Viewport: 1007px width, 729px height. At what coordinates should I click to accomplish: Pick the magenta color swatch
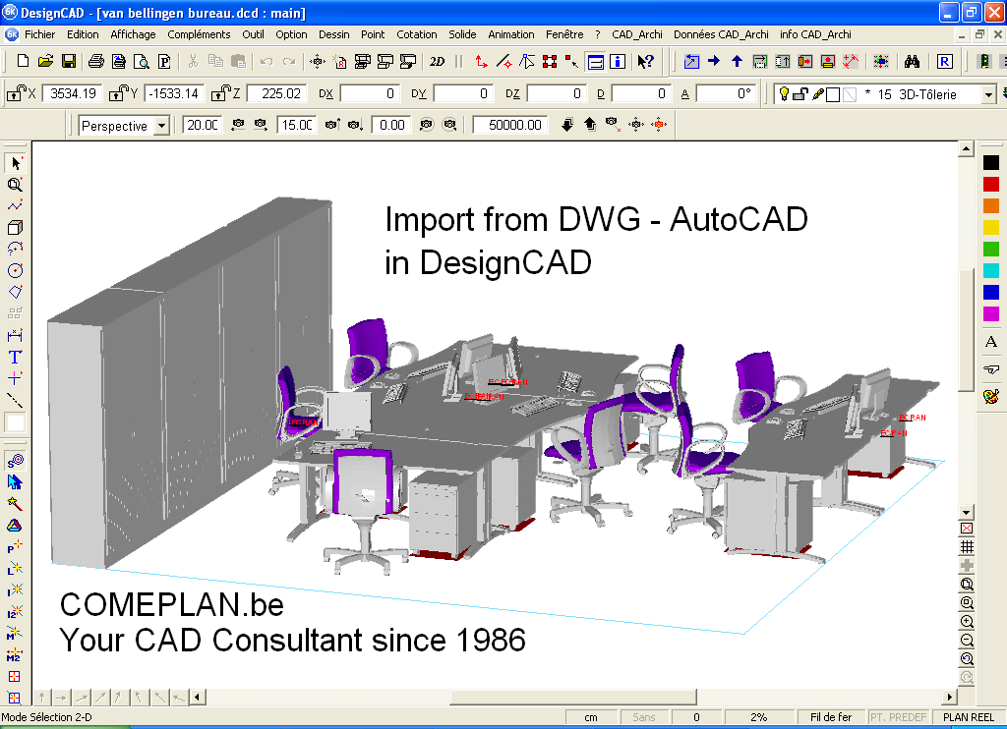tap(991, 313)
